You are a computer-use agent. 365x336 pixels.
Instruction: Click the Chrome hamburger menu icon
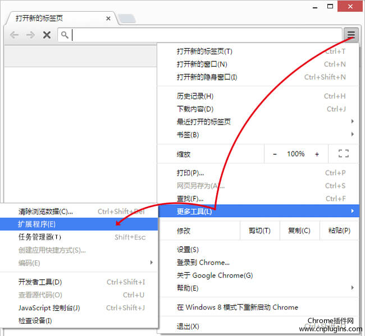point(351,35)
